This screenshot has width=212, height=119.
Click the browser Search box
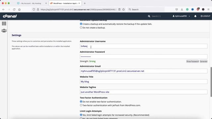[146, 10]
